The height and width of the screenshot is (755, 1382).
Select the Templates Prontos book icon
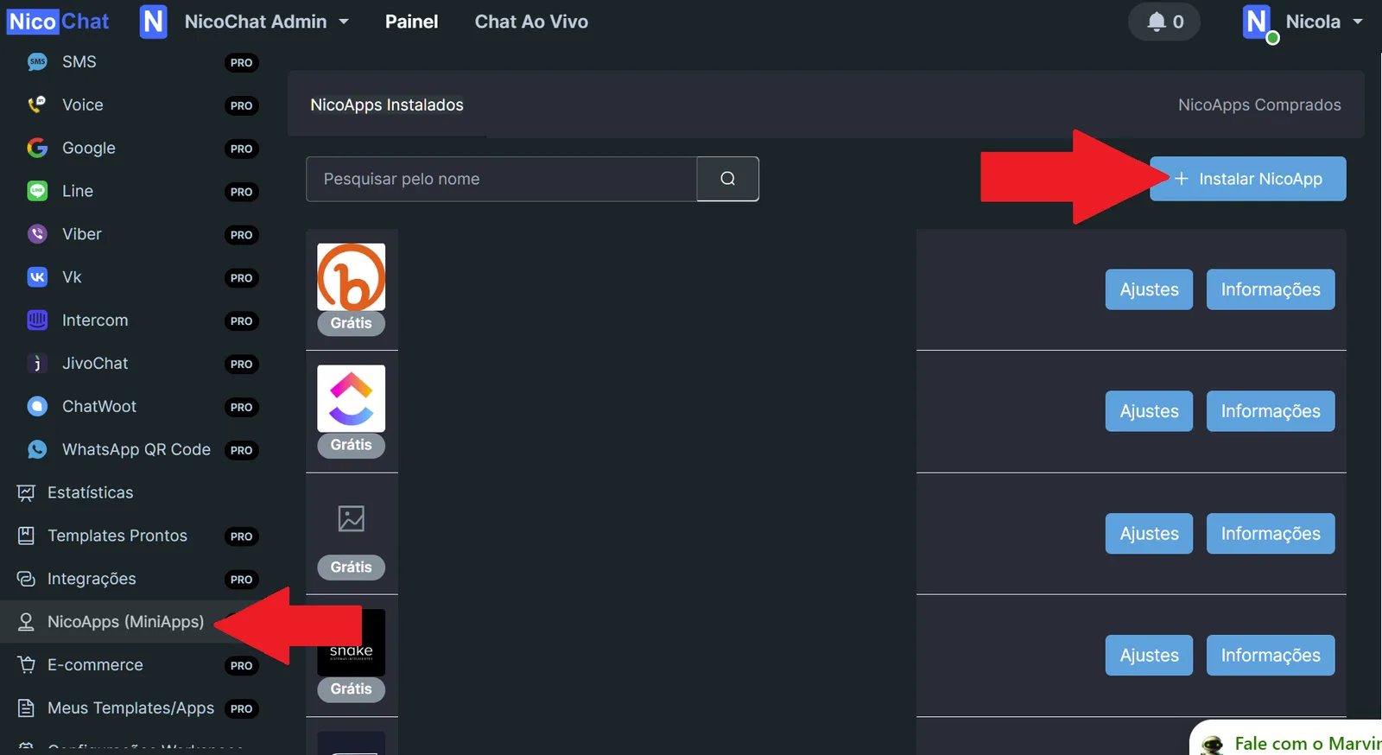click(26, 536)
